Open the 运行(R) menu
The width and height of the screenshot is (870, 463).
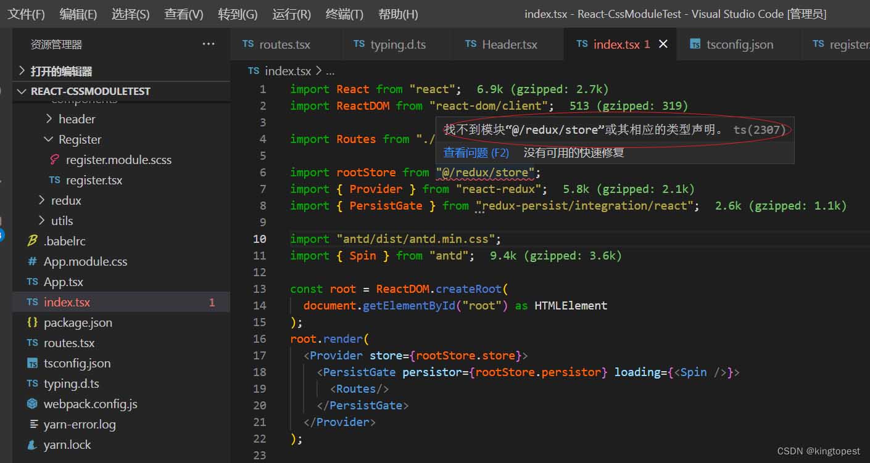(291, 14)
